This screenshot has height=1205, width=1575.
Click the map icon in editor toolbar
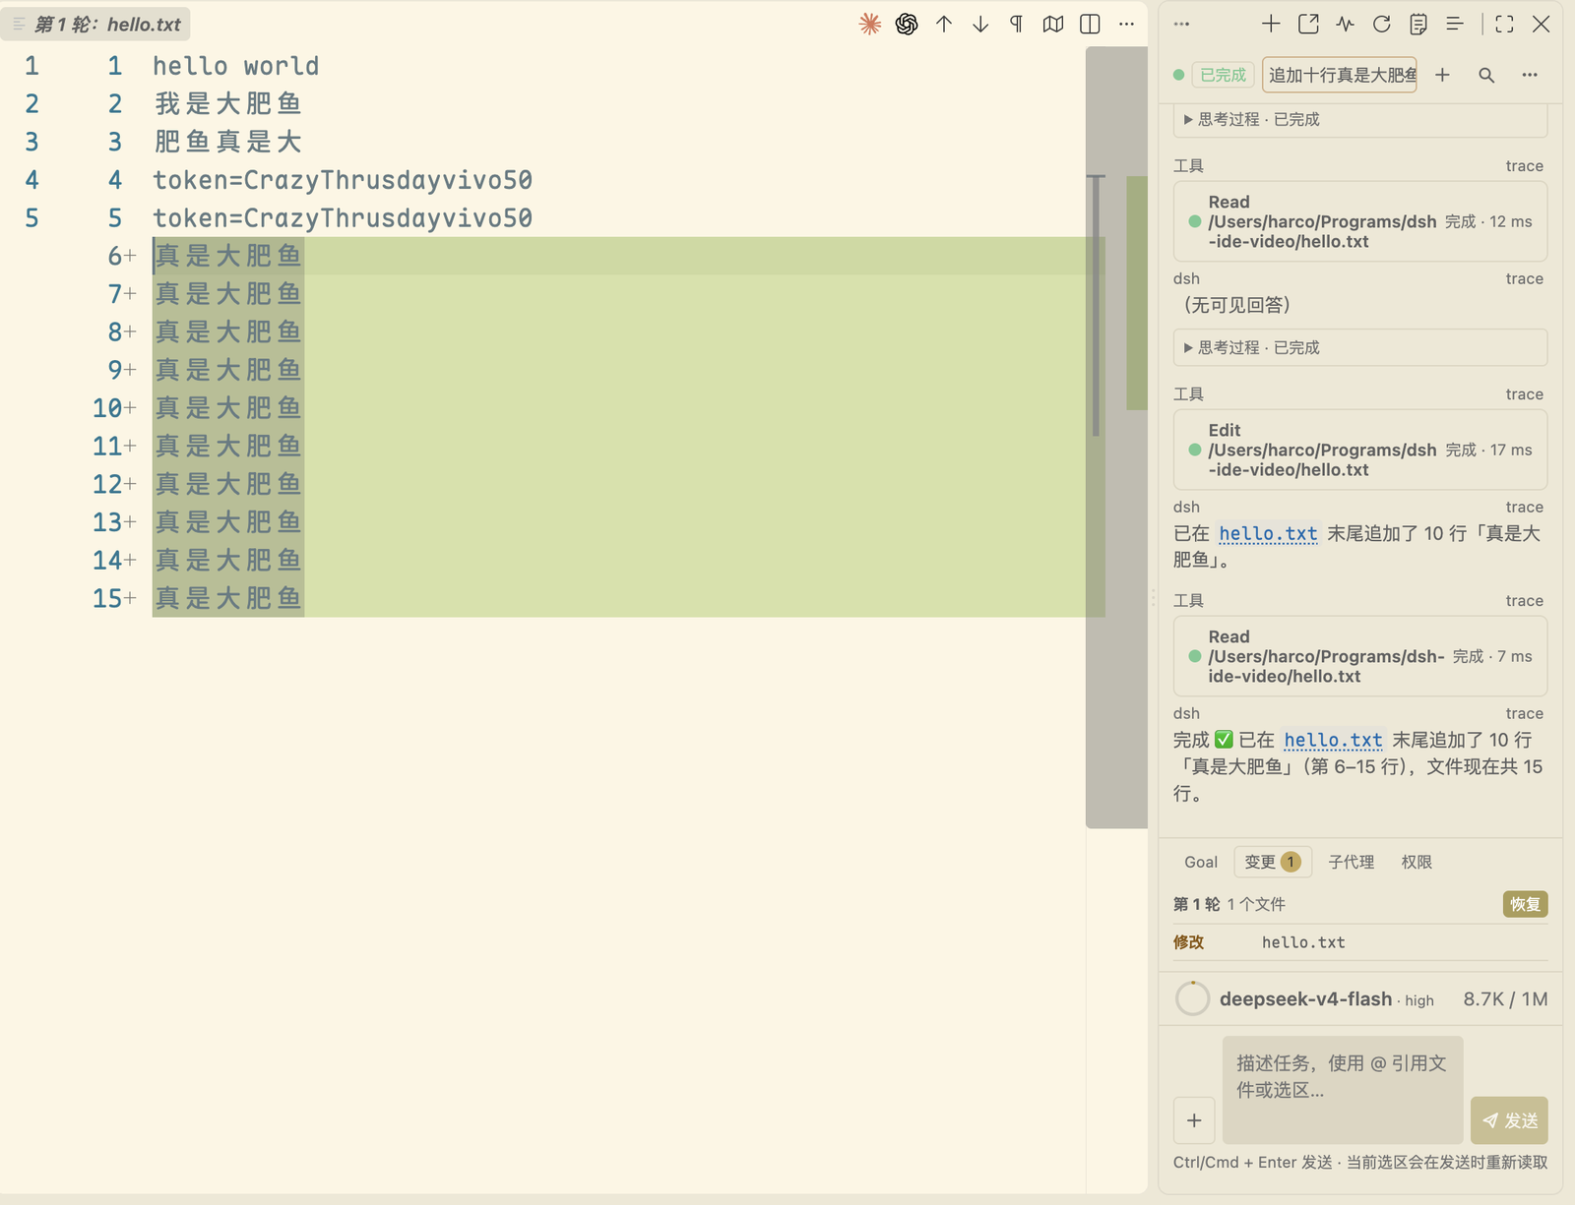(1053, 25)
